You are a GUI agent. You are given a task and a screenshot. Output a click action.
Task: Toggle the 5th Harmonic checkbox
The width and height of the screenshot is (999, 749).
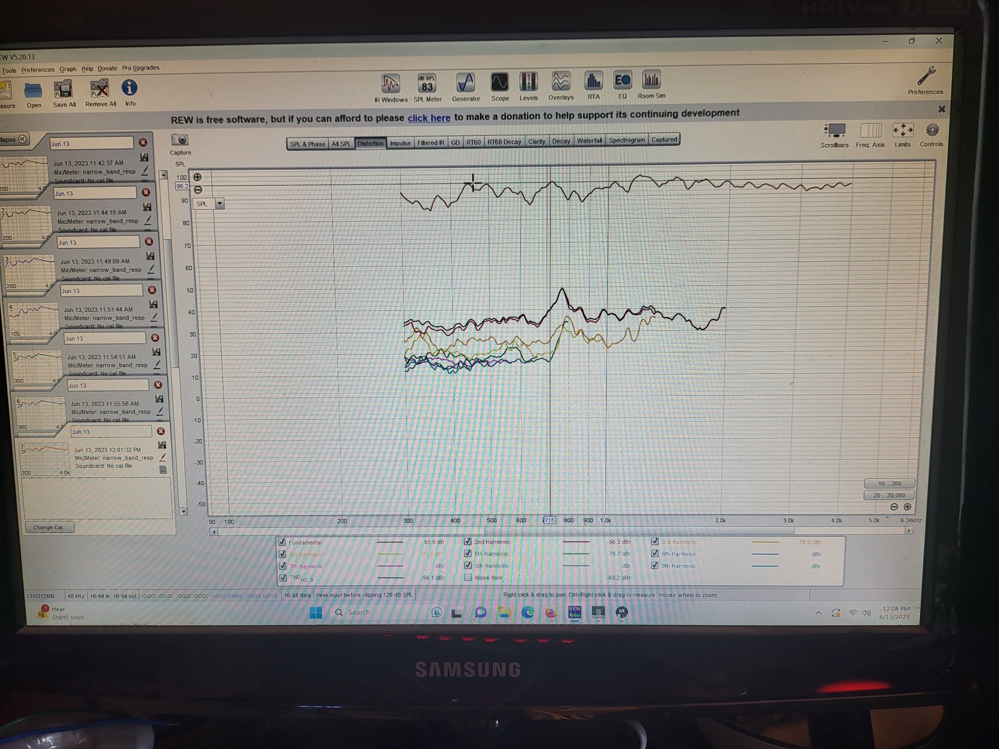point(468,553)
